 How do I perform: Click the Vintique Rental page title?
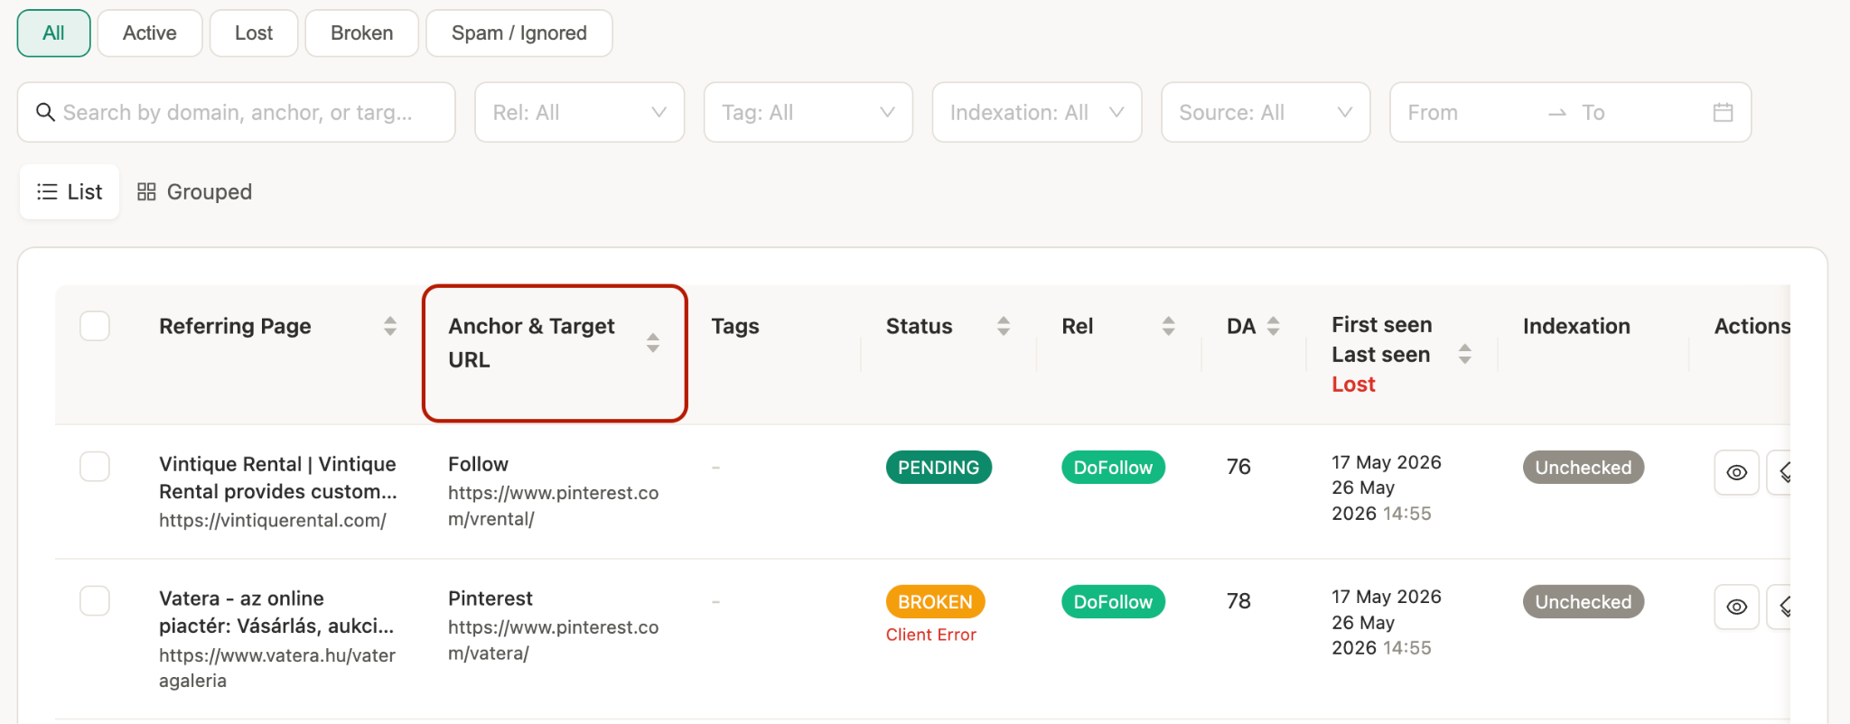coord(278,478)
